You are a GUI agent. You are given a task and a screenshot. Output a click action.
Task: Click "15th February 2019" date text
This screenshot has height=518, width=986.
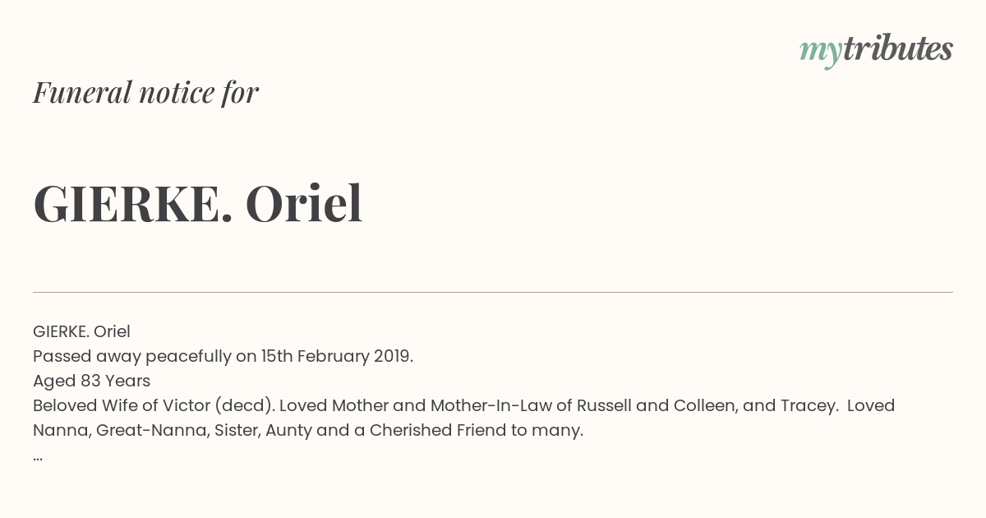(337, 357)
